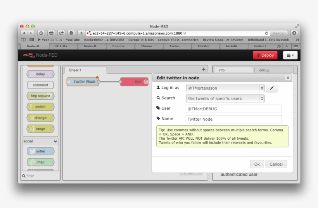Open the Search type dropdown
Viewport: 318px width, 208px height.
pyautogui.click(x=225, y=99)
